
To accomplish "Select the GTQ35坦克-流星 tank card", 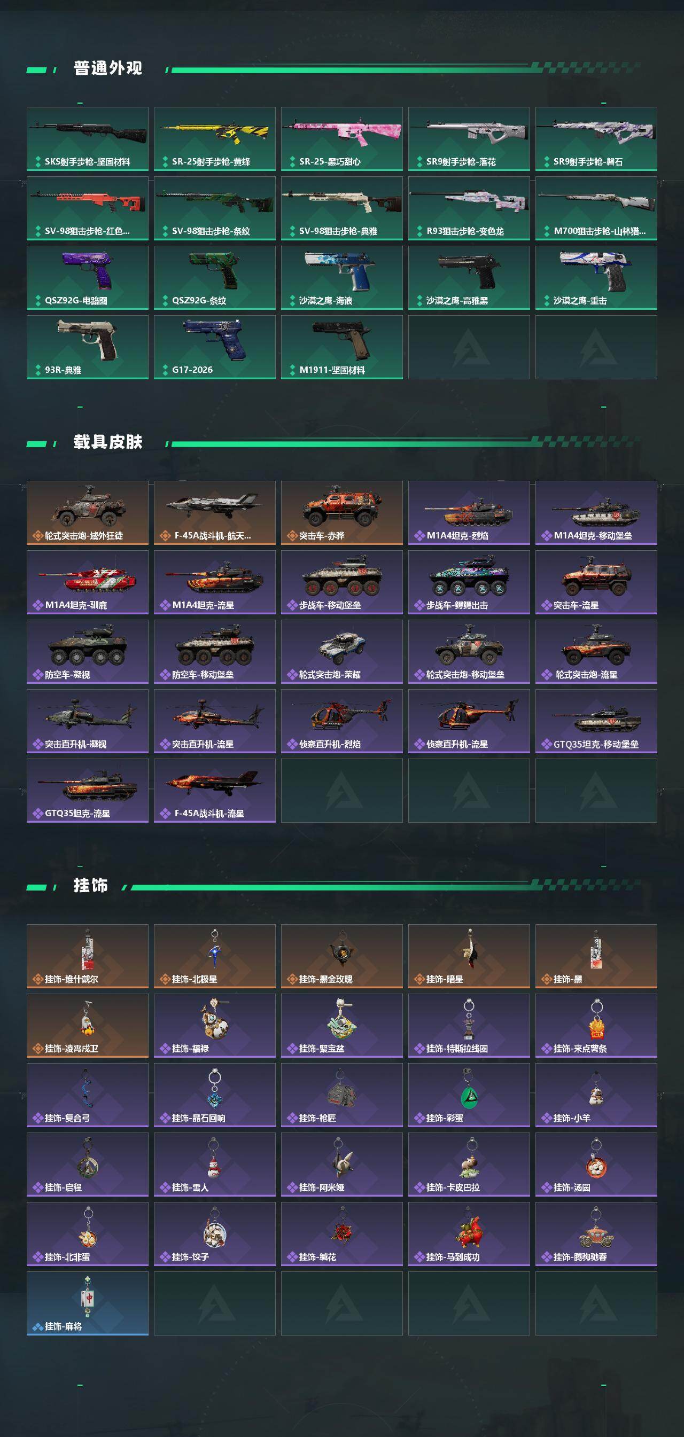I will pos(88,791).
